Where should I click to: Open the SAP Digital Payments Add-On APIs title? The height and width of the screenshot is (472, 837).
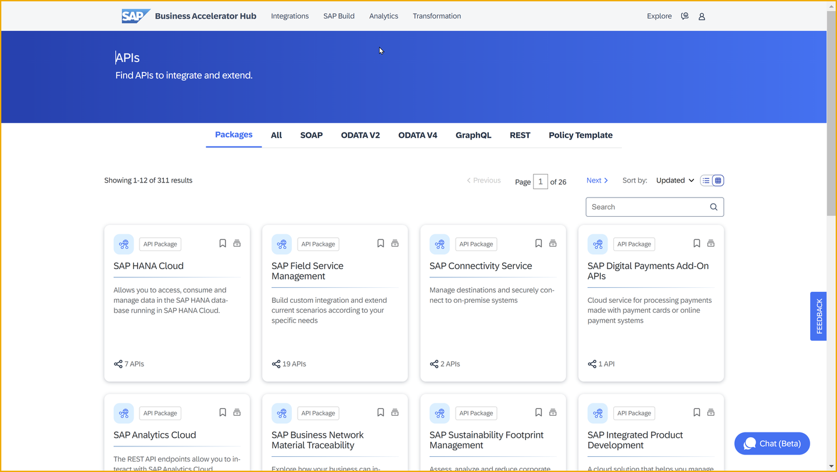tap(648, 271)
